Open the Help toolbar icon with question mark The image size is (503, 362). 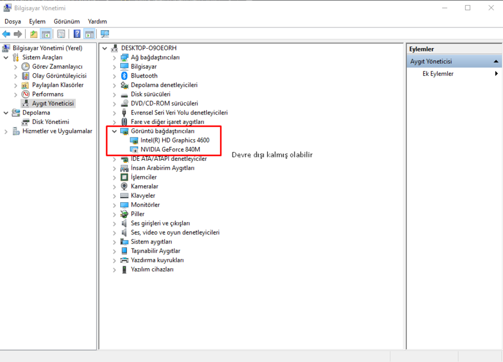77,34
